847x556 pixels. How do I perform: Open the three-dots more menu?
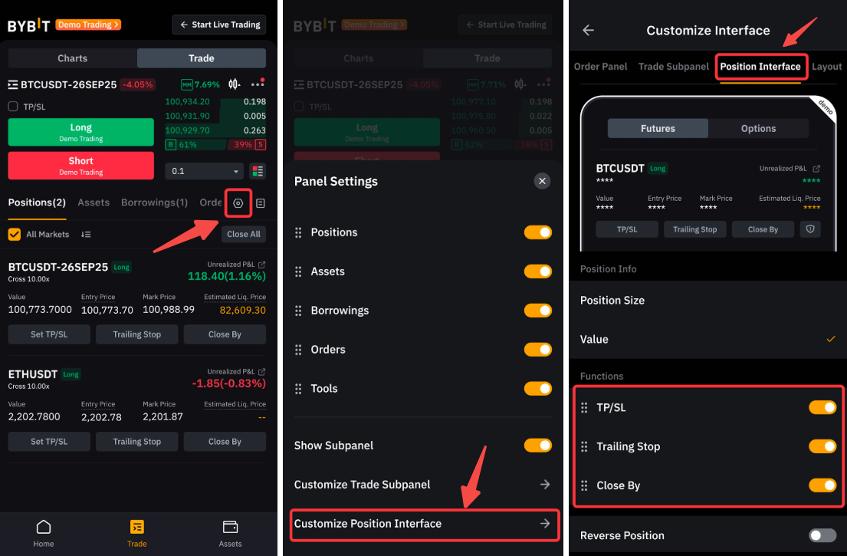[x=258, y=84]
